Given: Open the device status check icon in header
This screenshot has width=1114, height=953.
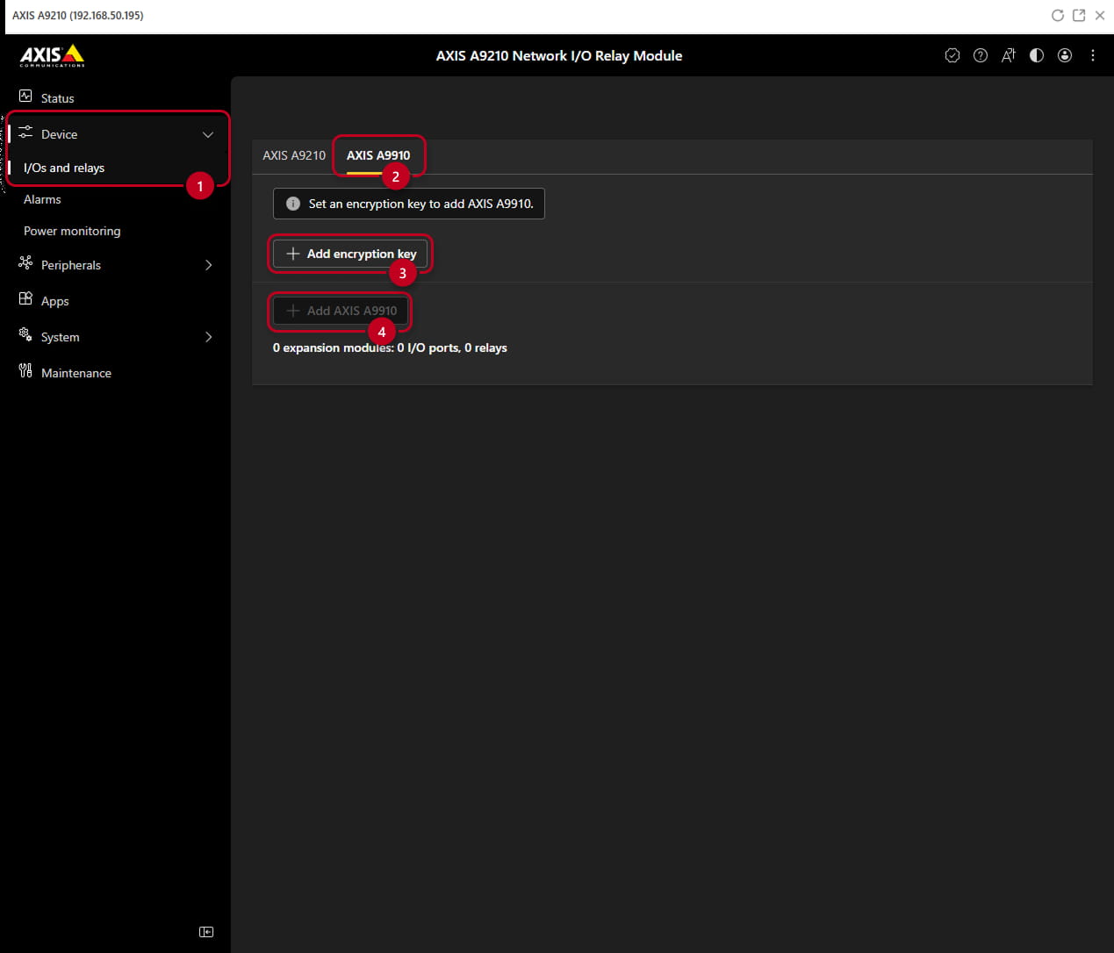Looking at the screenshot, I should (952, 55).
